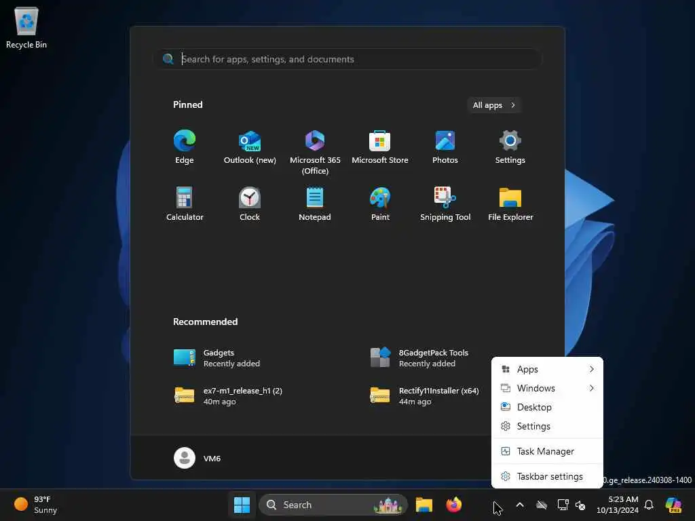Launch the Photos app
Viewport: 695px width, 521px height.
pyautogui.click(x=445, y=147)
